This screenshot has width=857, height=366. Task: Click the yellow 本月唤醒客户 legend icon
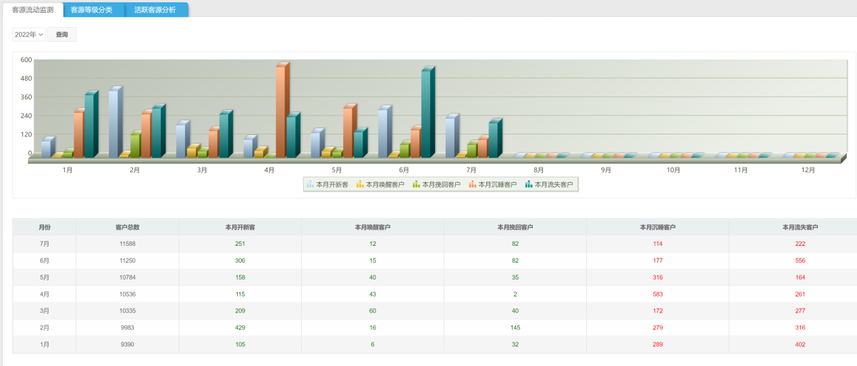[x=360, y=184]
